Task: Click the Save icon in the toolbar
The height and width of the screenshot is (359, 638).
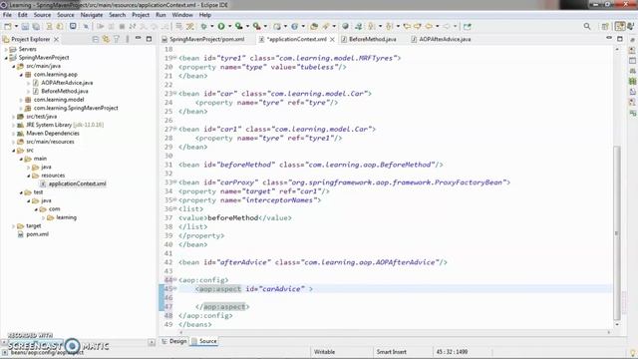Action: pos(25,27)
